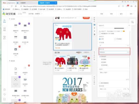Select the picture-frame image module icon
Image resolution: width=139 pixels, height=104 pixels.
coord(25,79)
